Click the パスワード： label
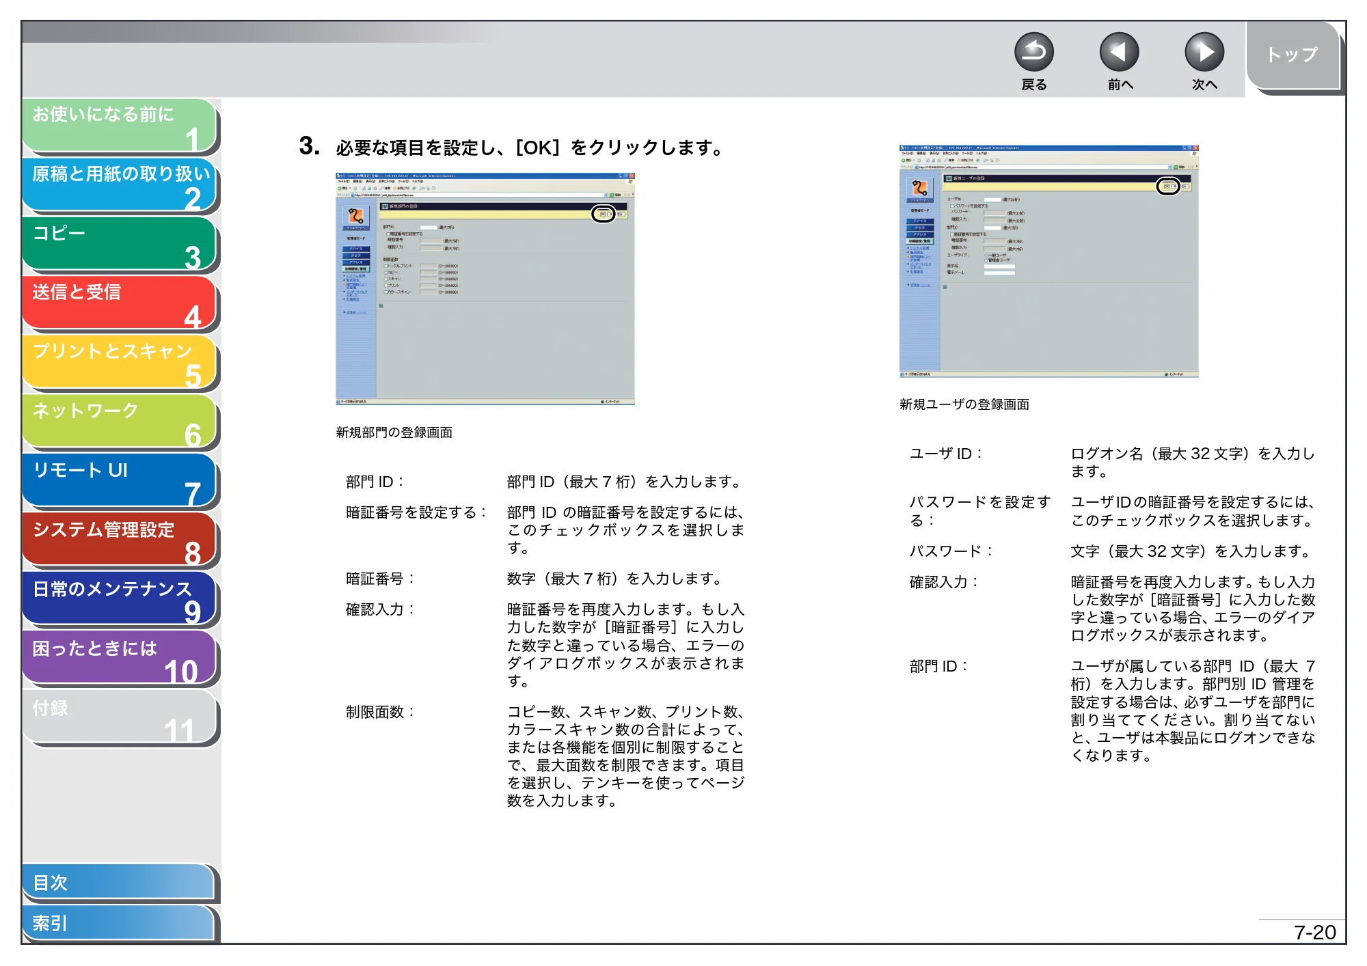 click(x=951, y=551)
